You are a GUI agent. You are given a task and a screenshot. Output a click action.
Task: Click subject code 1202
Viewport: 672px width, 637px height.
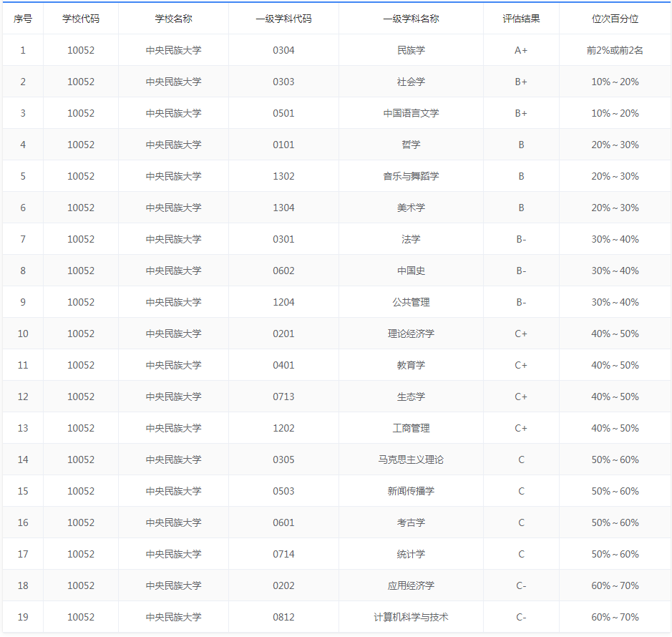[x=283, y=428]
